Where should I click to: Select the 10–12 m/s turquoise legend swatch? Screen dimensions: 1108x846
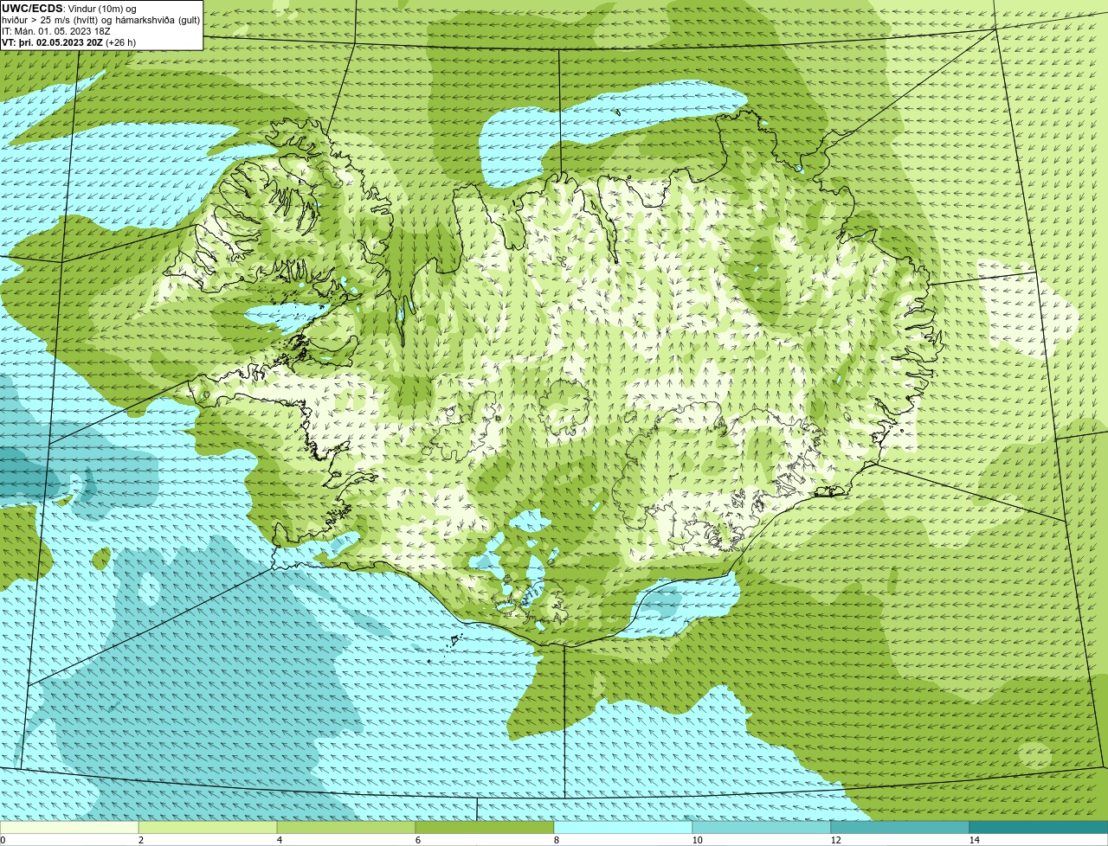(762, 827)
